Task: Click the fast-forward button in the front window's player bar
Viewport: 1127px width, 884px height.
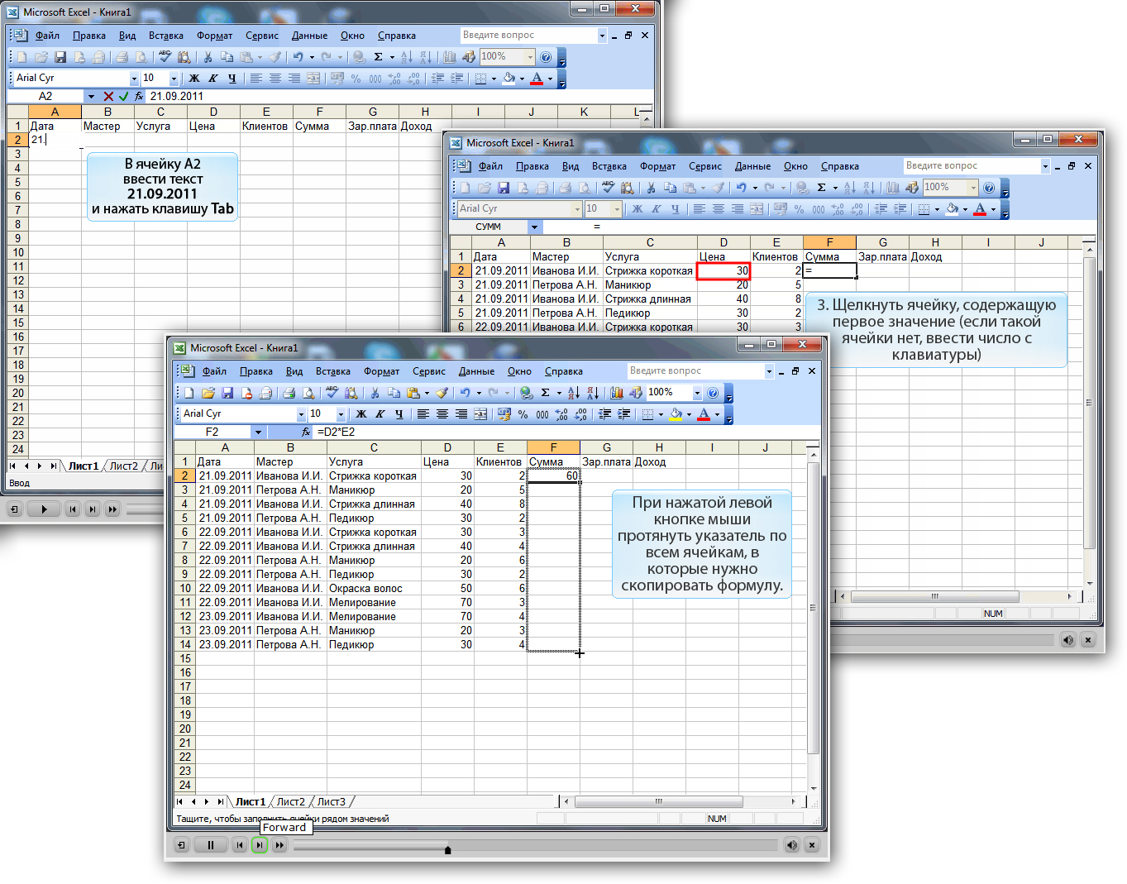Action: pos(279,844)
